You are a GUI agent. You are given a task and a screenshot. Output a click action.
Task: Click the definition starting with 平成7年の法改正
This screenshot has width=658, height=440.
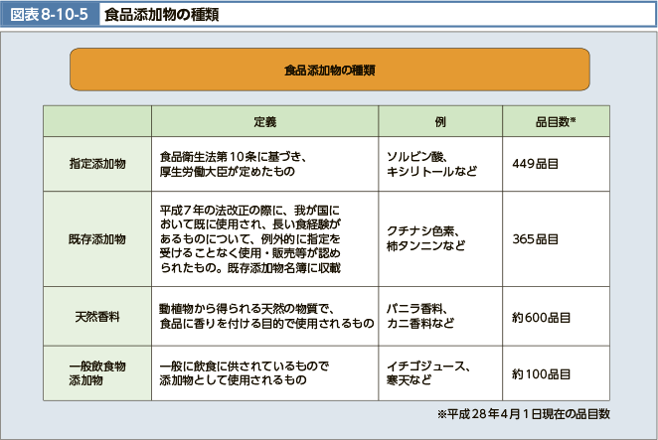pyautogui.click(x=250, y=239)
